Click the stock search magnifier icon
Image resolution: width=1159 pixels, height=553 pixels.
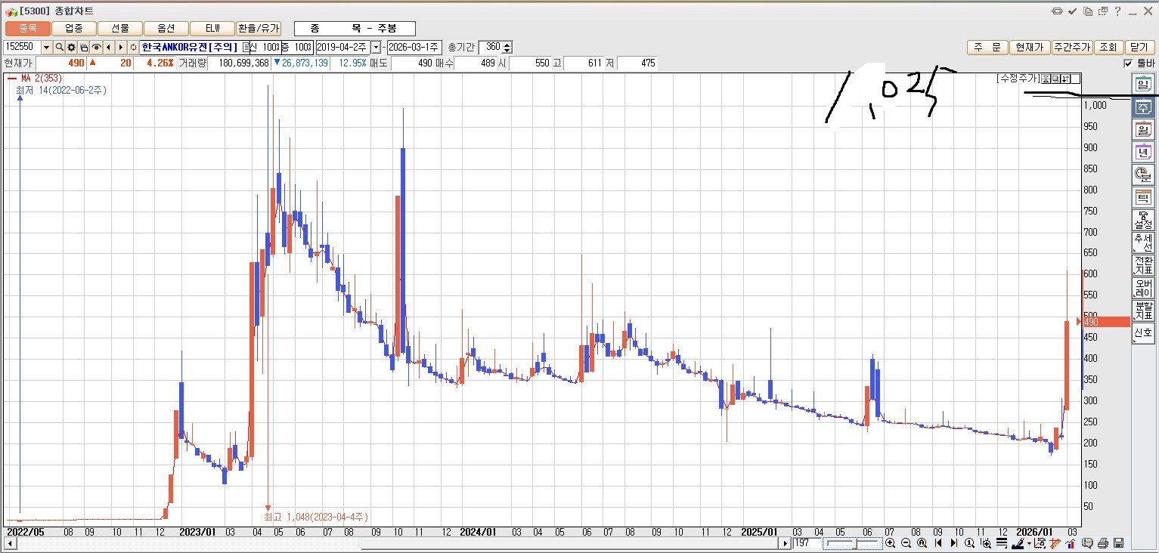(59, 48)
